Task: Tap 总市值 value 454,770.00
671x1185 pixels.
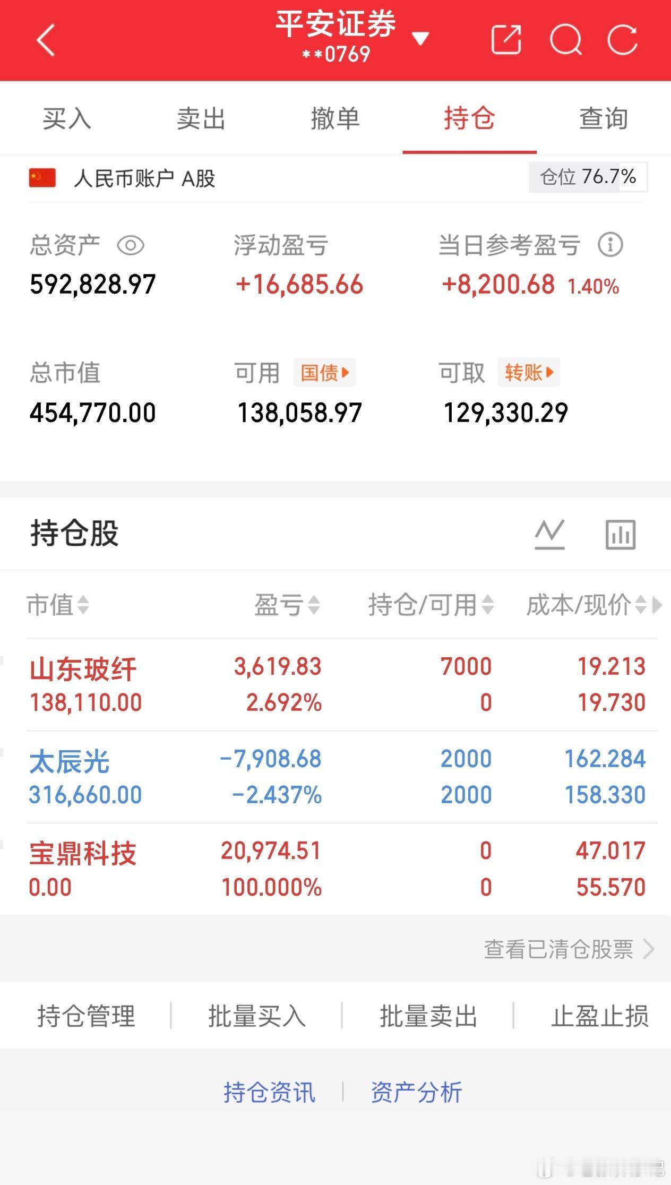Action: [93, 413]
